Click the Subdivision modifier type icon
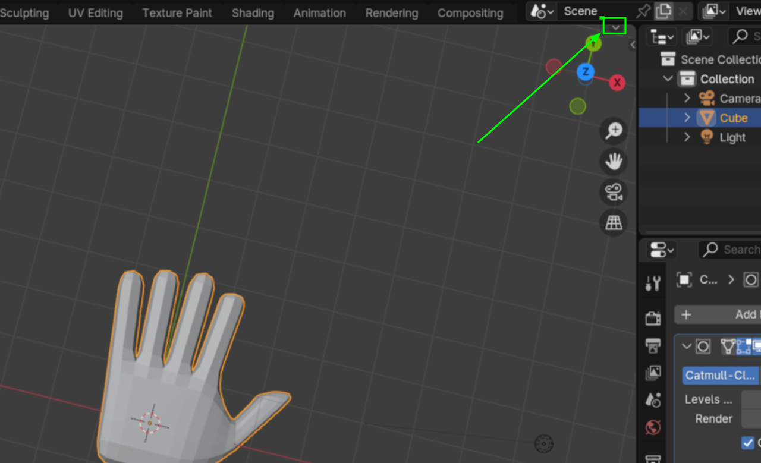The width and height of the screenshot is (761, 463). click(703, 346)
